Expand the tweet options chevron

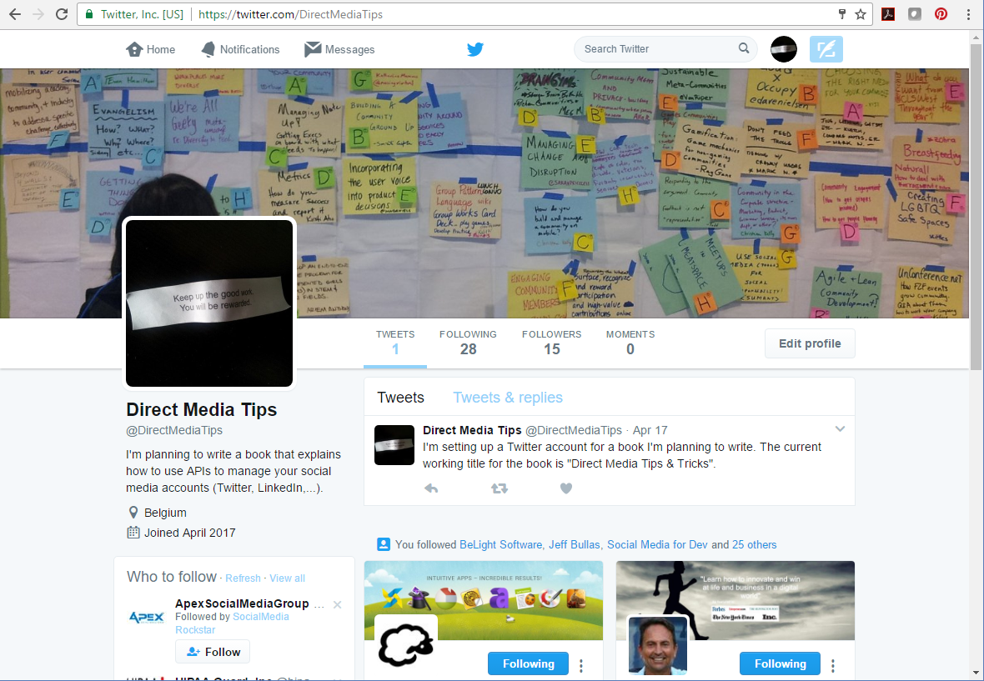[x=840, y=429]
